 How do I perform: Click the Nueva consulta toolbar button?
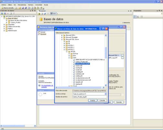[7, 8]
